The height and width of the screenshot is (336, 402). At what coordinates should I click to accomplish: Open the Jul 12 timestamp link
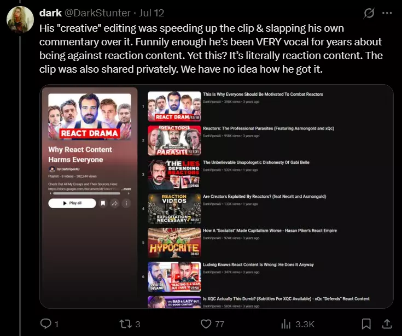(152, 13)
